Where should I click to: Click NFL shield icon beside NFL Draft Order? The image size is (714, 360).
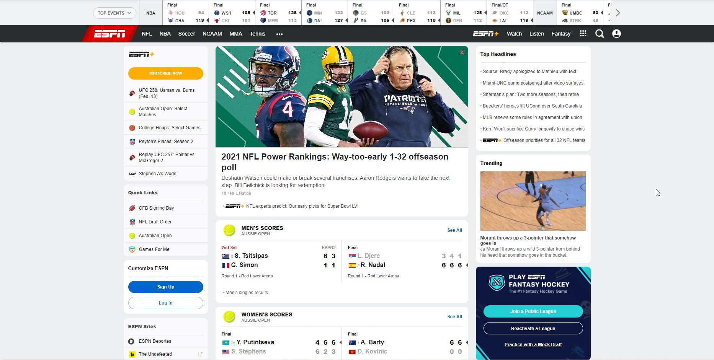point(132,222)
